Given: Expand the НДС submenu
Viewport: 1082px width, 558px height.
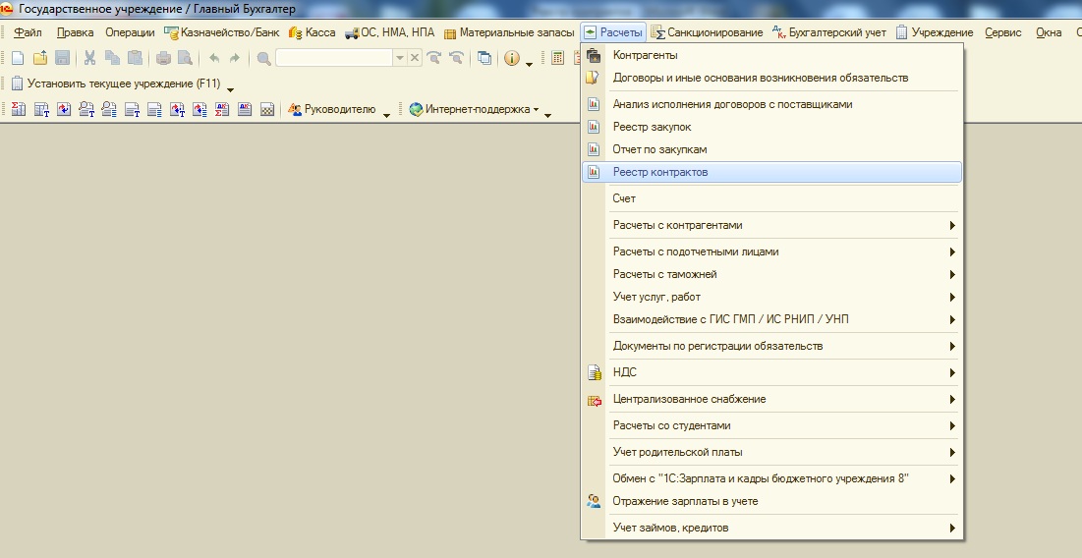Looking at the screenshot, I should (x=951, y=373).
